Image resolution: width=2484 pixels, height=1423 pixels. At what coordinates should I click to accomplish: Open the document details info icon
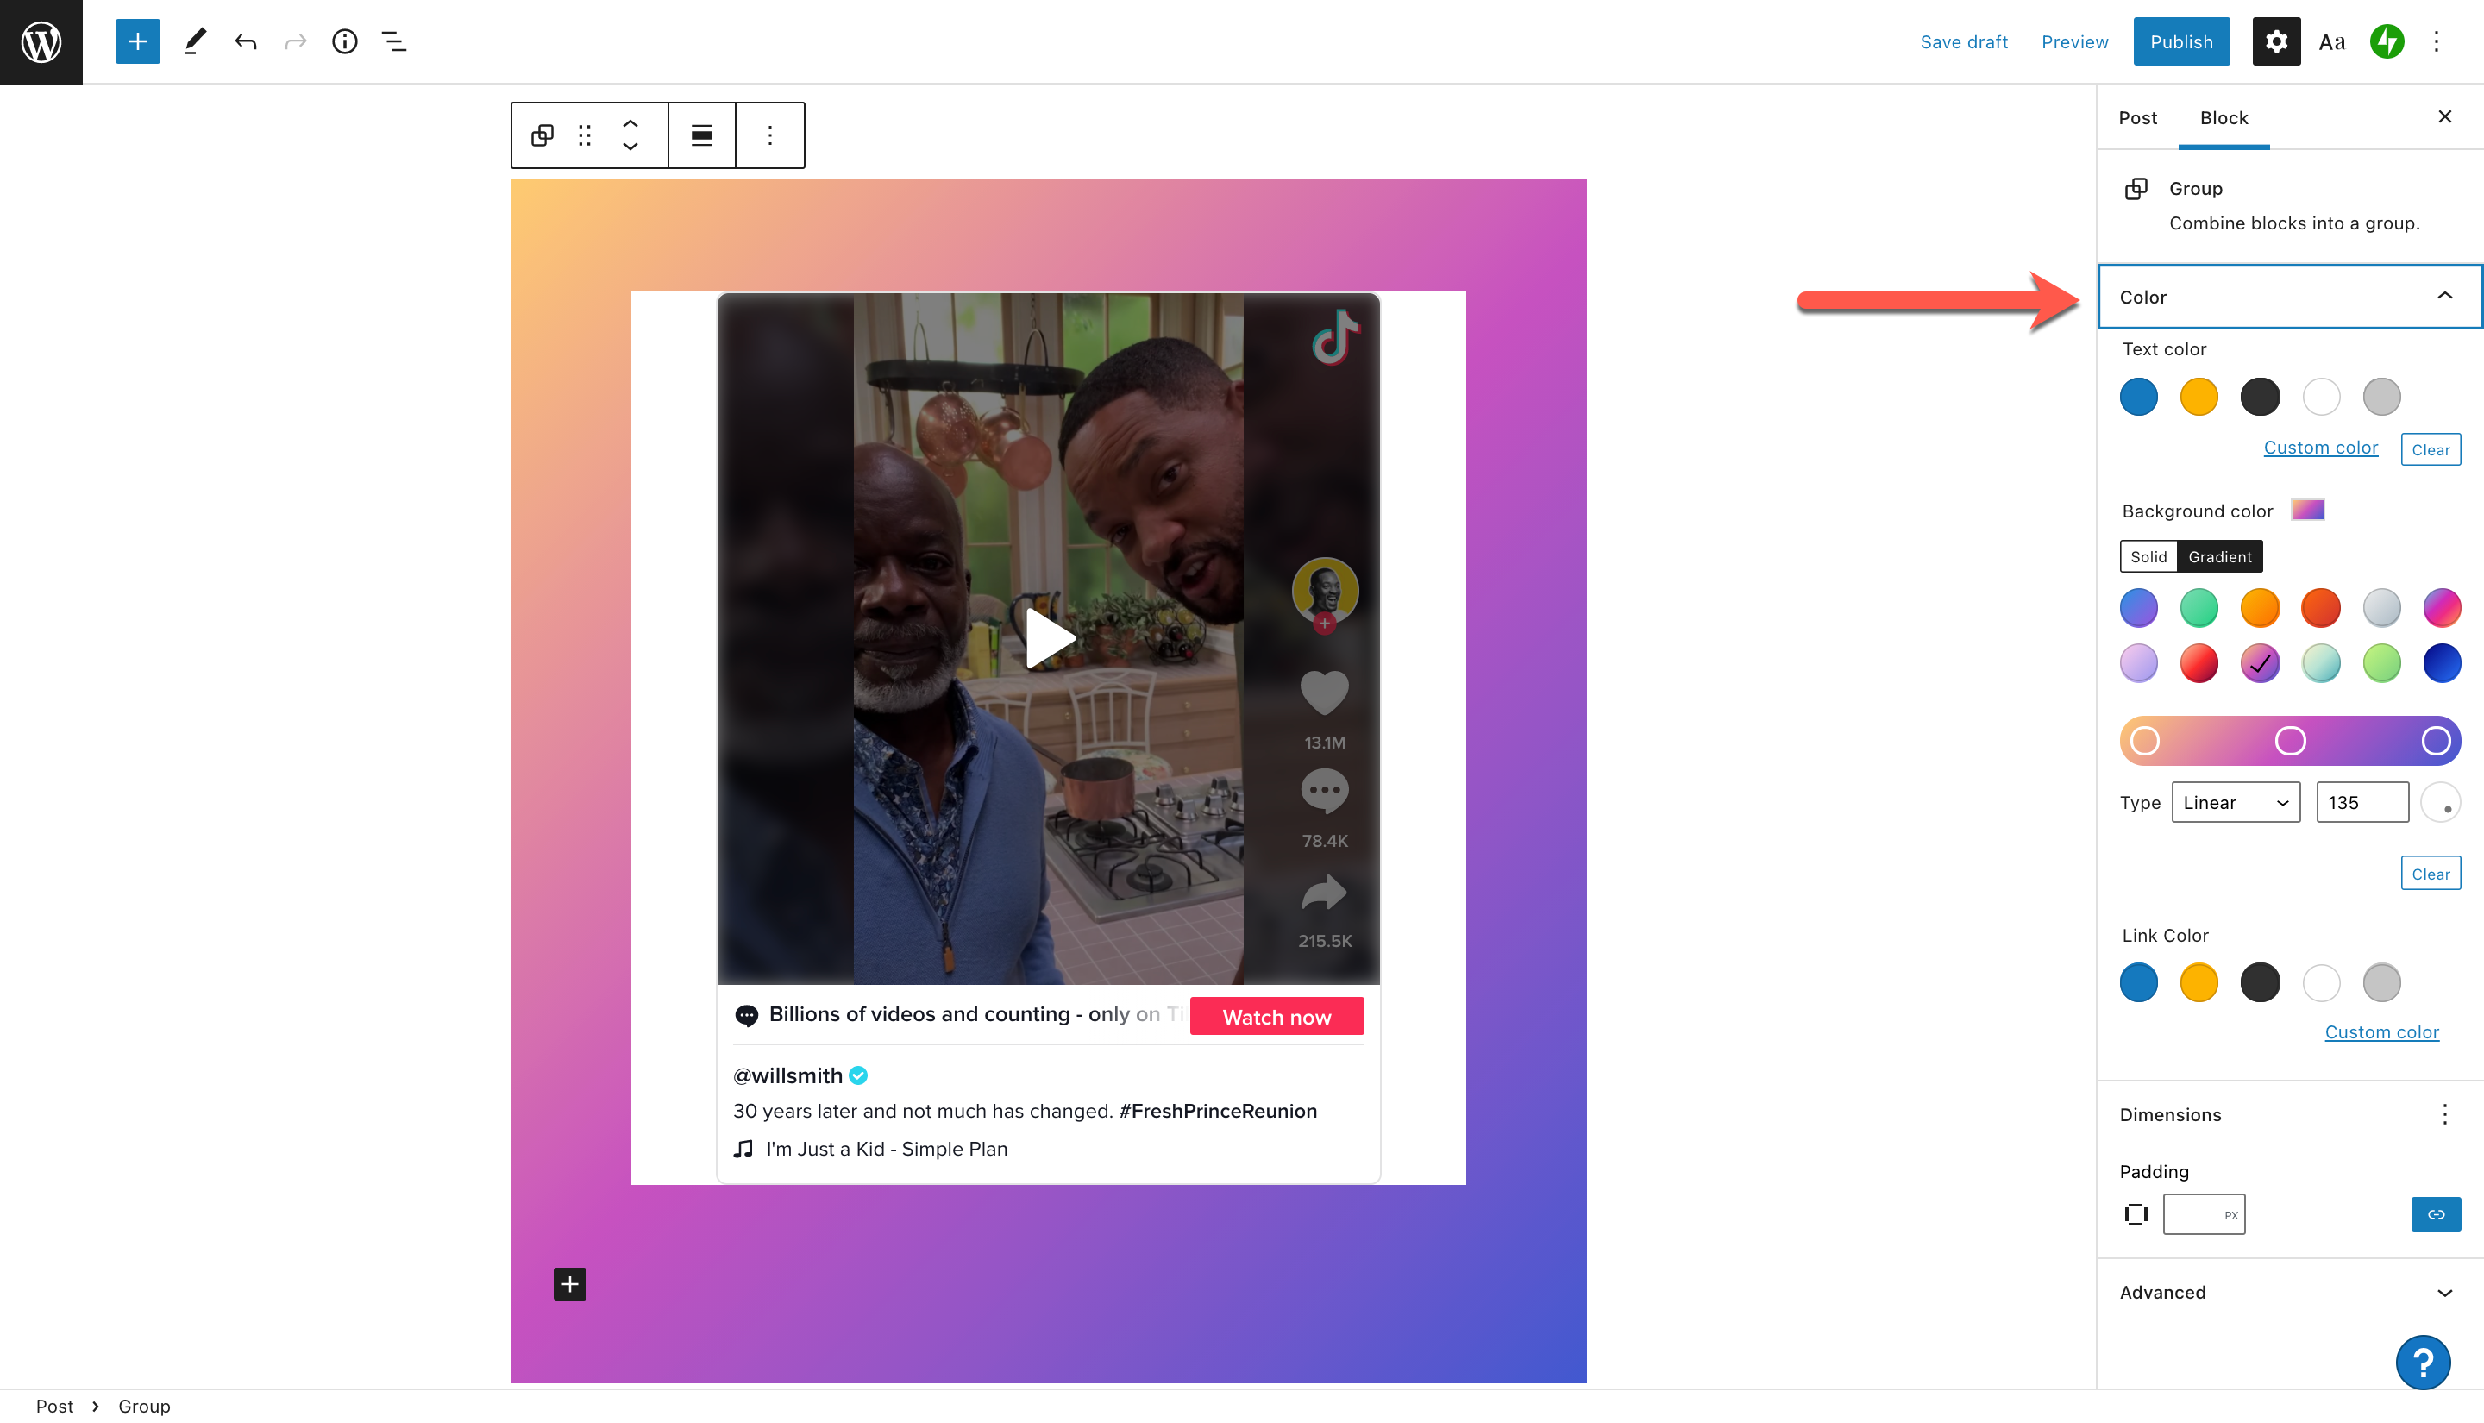(345, 41)
